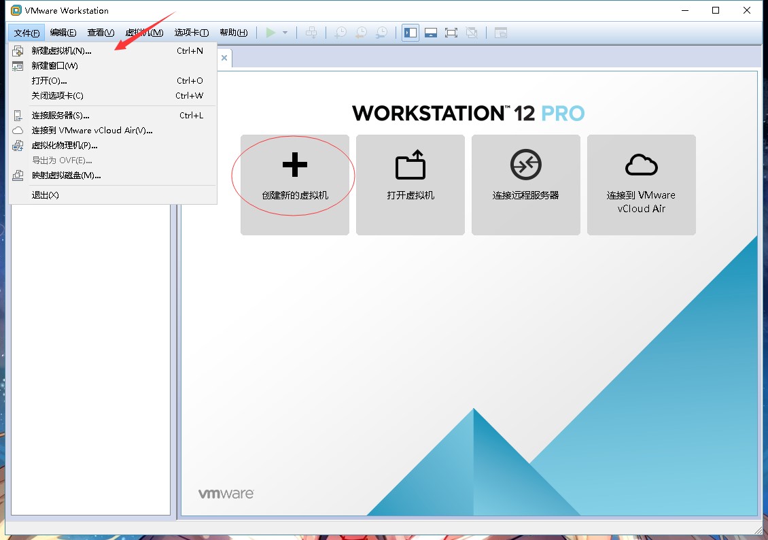This screenshot has width=768, height=540.
Task: Click the console view toolbar icon
Action: (x=501, y=33)
